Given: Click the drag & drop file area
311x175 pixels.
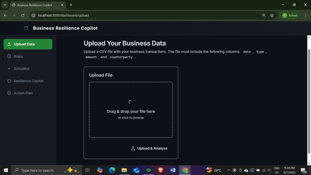Looking at the screenshot, I should [x=131, y=110].
